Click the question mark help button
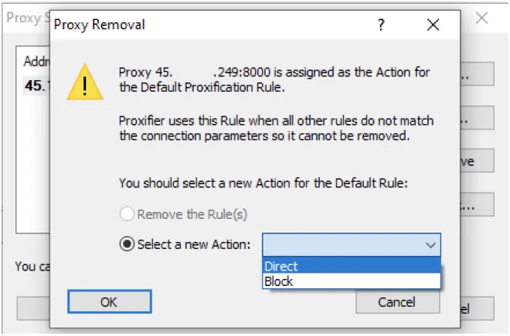The width and height of the screenshot is (510, 336). click(381, 25)
